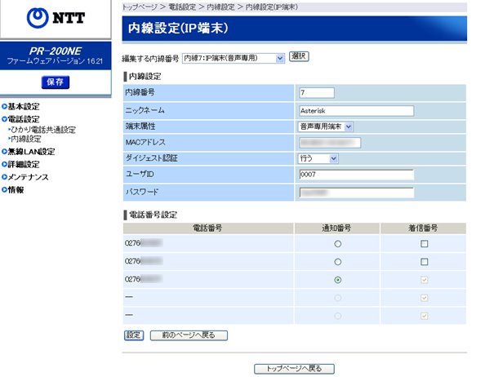Open the 端末属性 dropdown
The image size is (494, 377).
pos(325,126)
